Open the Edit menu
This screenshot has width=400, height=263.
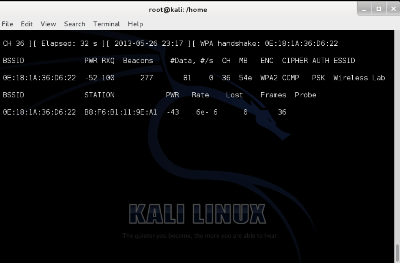27,24
